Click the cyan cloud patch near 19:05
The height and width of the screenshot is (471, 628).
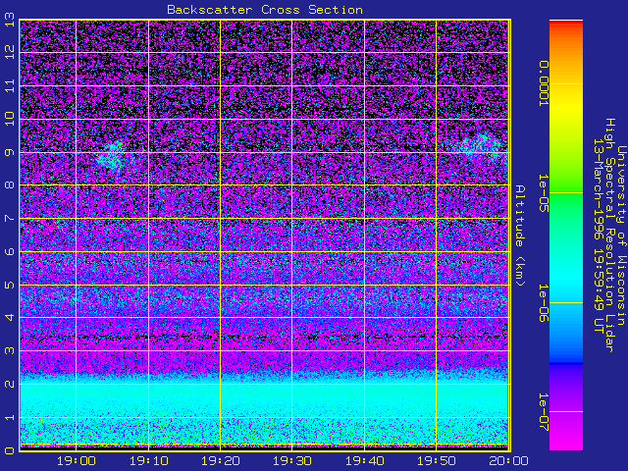click(112, 157)
